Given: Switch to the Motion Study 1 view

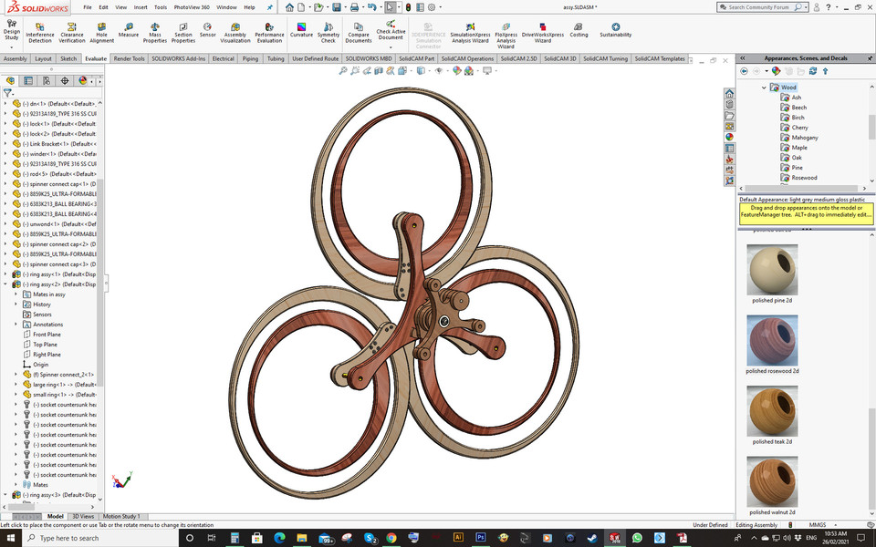Looking at the screenshot, I should click(x=121, y=515).
